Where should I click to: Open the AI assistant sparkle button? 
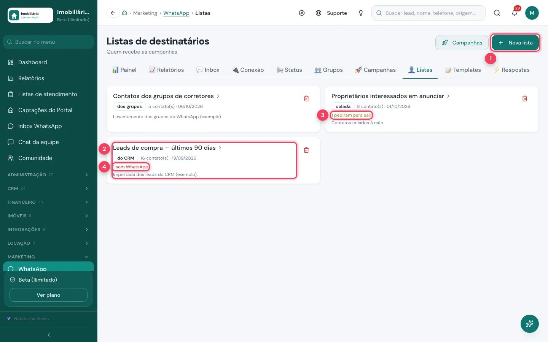tap(530, 324)
